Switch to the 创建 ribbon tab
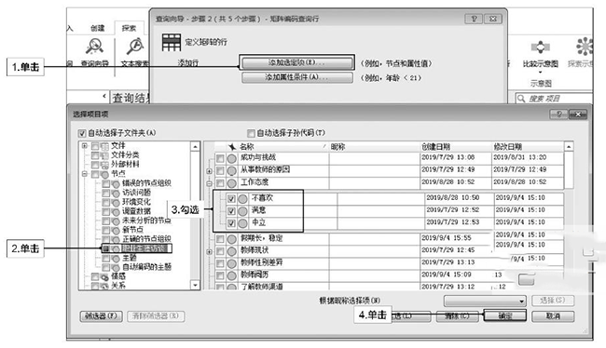606x348 pixels. (97, 28)
